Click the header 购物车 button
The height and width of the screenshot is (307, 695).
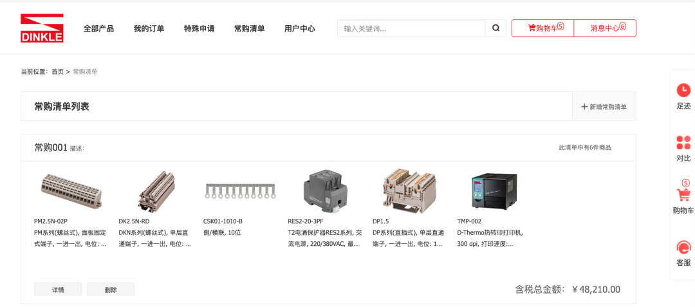[x=543, y=28]
